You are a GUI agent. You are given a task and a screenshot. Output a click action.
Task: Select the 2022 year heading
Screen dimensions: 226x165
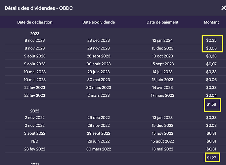tap(35, 111)
